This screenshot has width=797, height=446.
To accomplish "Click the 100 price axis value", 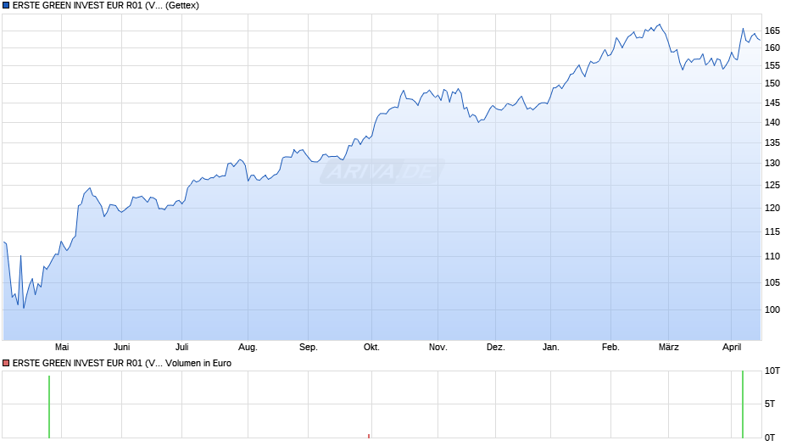I will [x=772, y=309].
